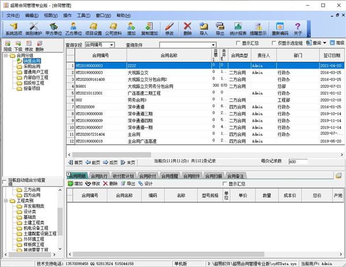This screenshot has width=346, height=267.
Task: Open 工具(T) menu
Action: click(84, 16)
